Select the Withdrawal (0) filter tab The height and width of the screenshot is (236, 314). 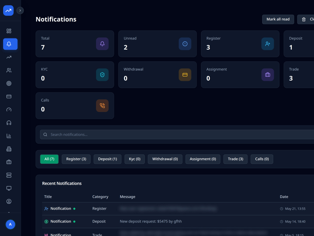tap(165, 159)
